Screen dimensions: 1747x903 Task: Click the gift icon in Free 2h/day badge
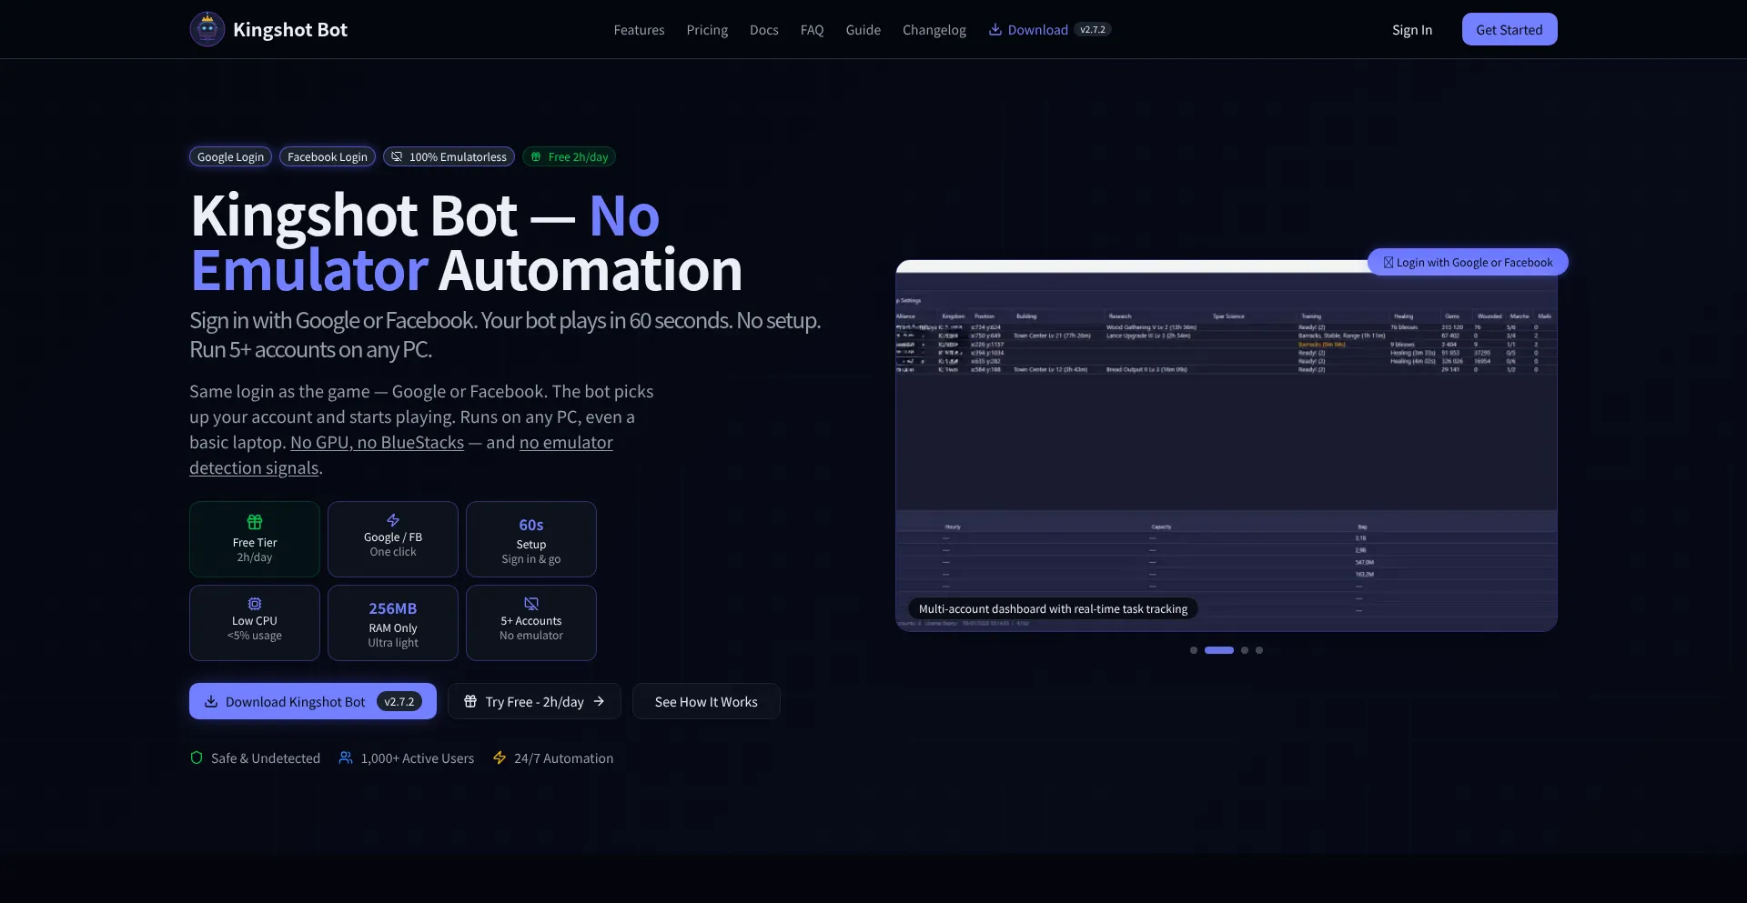(x=536, y=156)
